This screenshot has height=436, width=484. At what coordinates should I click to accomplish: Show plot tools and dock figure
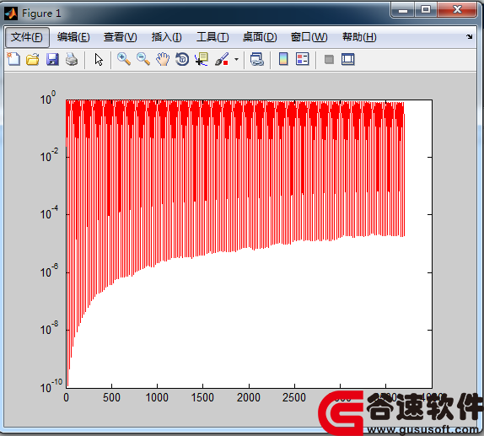click(x=348, y=59)
